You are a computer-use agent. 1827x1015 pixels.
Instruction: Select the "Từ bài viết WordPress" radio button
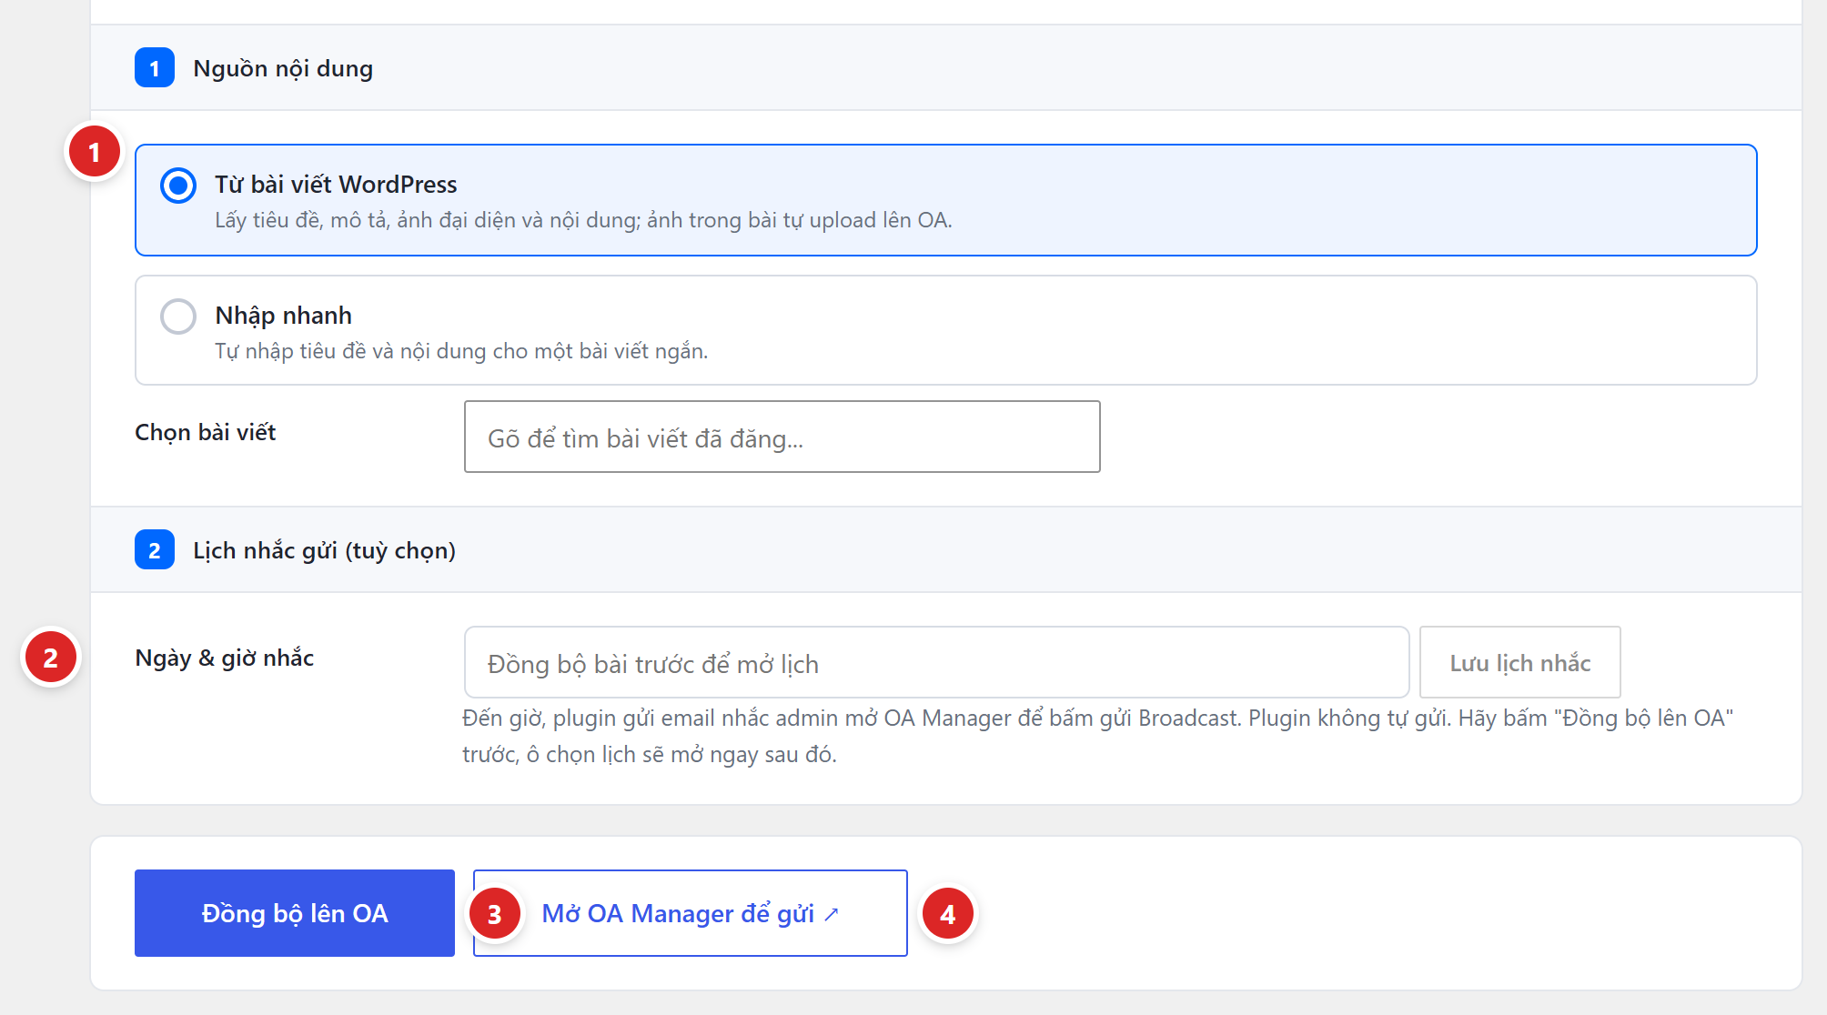(x=178, y=186)
